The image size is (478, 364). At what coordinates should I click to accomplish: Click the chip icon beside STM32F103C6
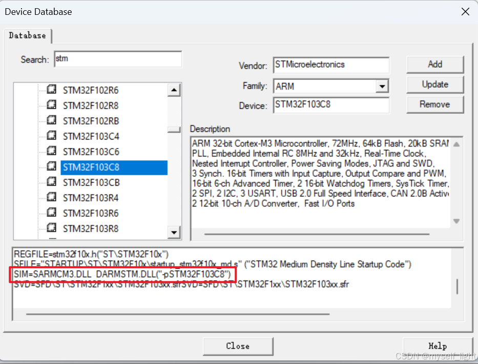52,151
